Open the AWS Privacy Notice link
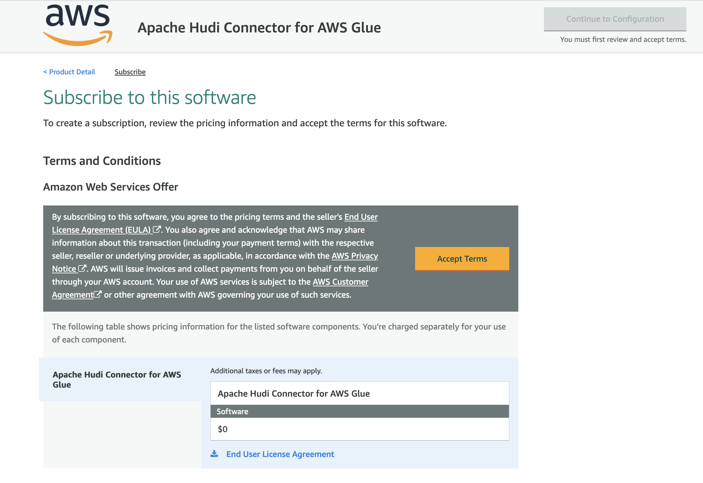703x483 pixels. coord(354,256)
